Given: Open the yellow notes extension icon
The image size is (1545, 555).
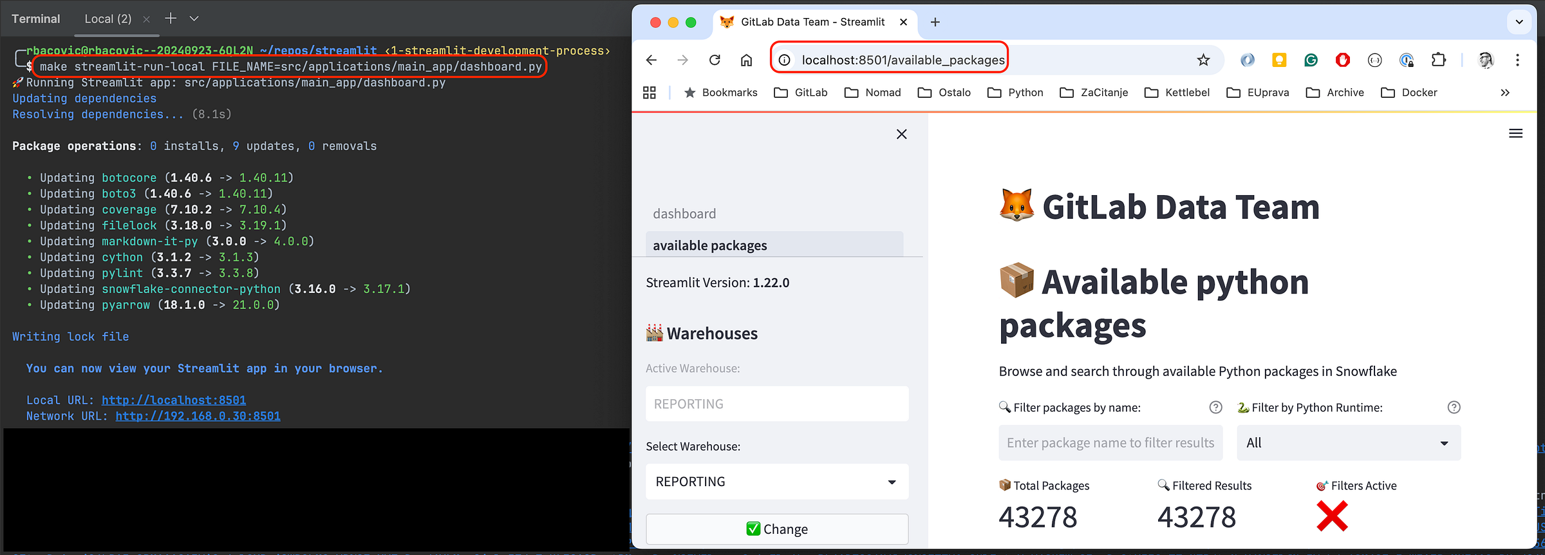Looking at the screenshot, I should [x=1279, y=60].
